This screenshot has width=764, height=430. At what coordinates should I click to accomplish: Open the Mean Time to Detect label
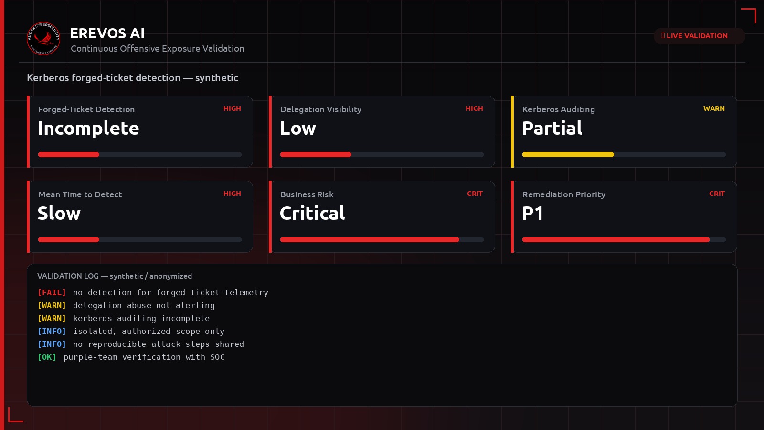pos(80,194)
